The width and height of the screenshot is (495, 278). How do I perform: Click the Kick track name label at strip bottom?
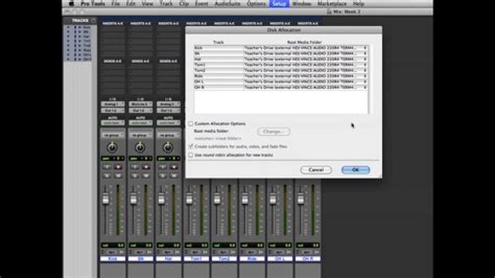coord(112,259)
